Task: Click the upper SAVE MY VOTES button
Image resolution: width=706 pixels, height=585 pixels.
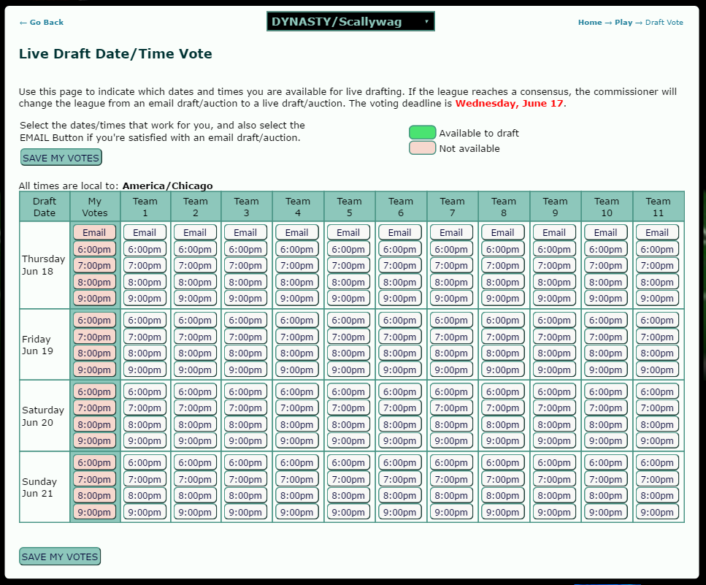Action: tap(61, 158)
